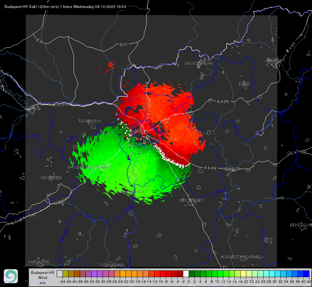
Task: Select the SALGÓTARJÁN city label
Action: 198,63
